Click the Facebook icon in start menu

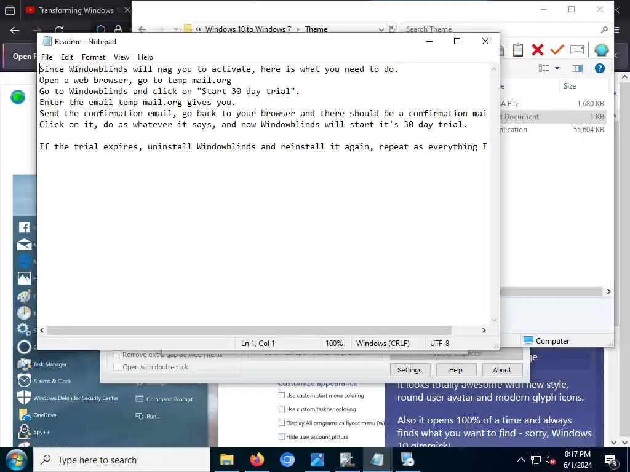(x=24, y=227)
